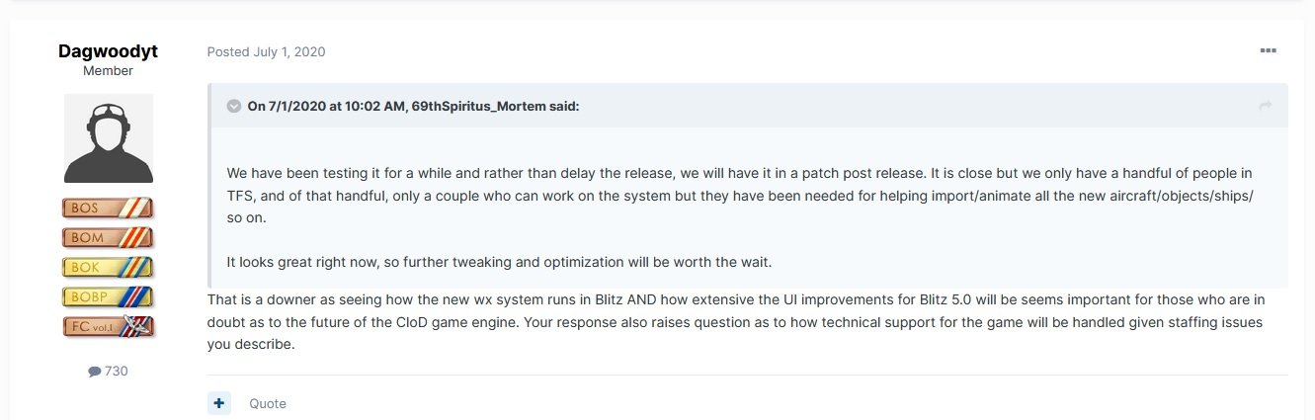Click inside the quoted text block
Screen dimensions: 1315x420
741,196
